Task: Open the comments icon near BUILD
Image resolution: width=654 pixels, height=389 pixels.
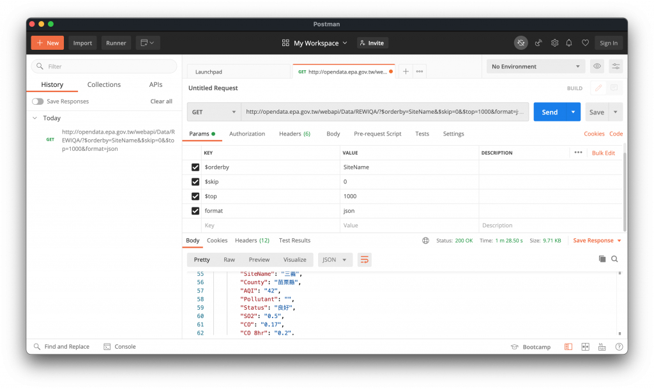Action: pyautogui.click(x=614, y=88)
